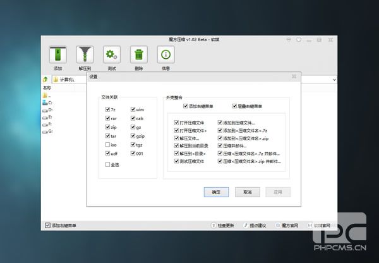Select the D: drive icon
This screenshot has width=379, height=263.
(x=45, y=111)
